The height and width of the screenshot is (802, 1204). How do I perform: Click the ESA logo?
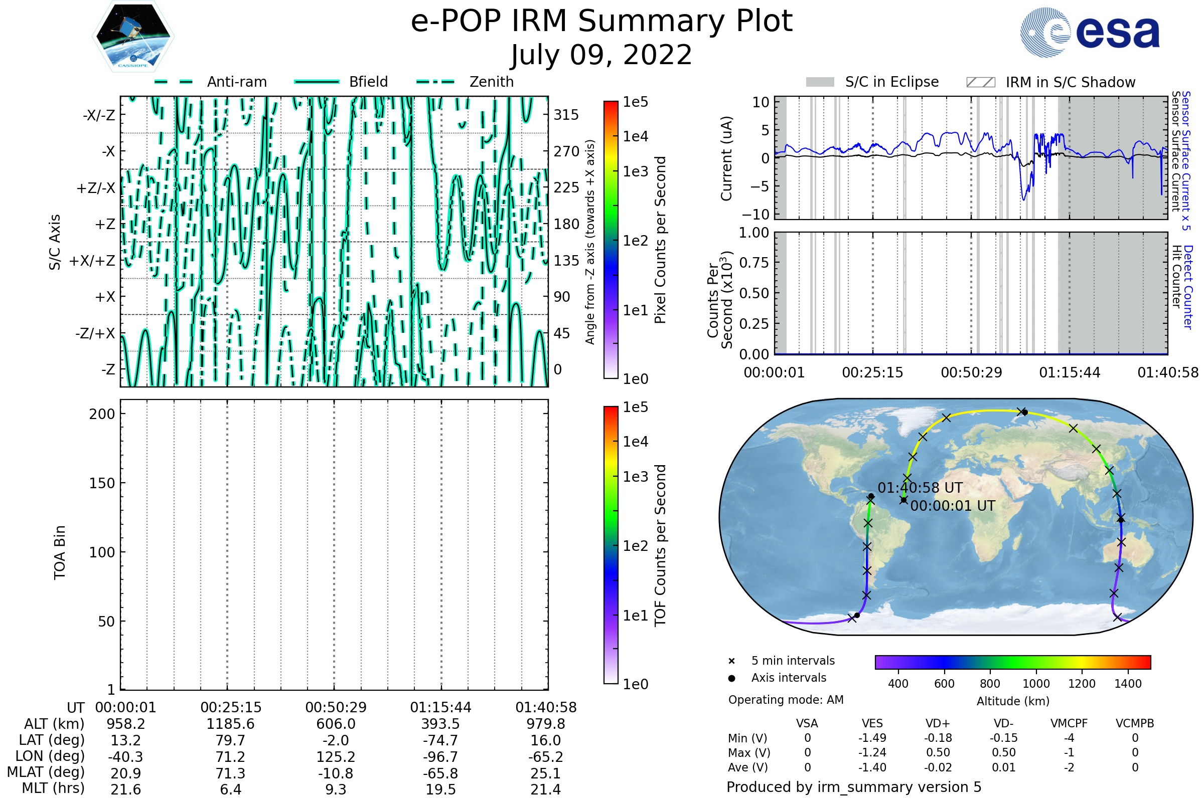pyautogui.click(x=1090, y=33)
